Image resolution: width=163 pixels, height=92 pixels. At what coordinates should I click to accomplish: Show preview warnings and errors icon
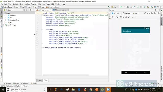tap(159, 13)
